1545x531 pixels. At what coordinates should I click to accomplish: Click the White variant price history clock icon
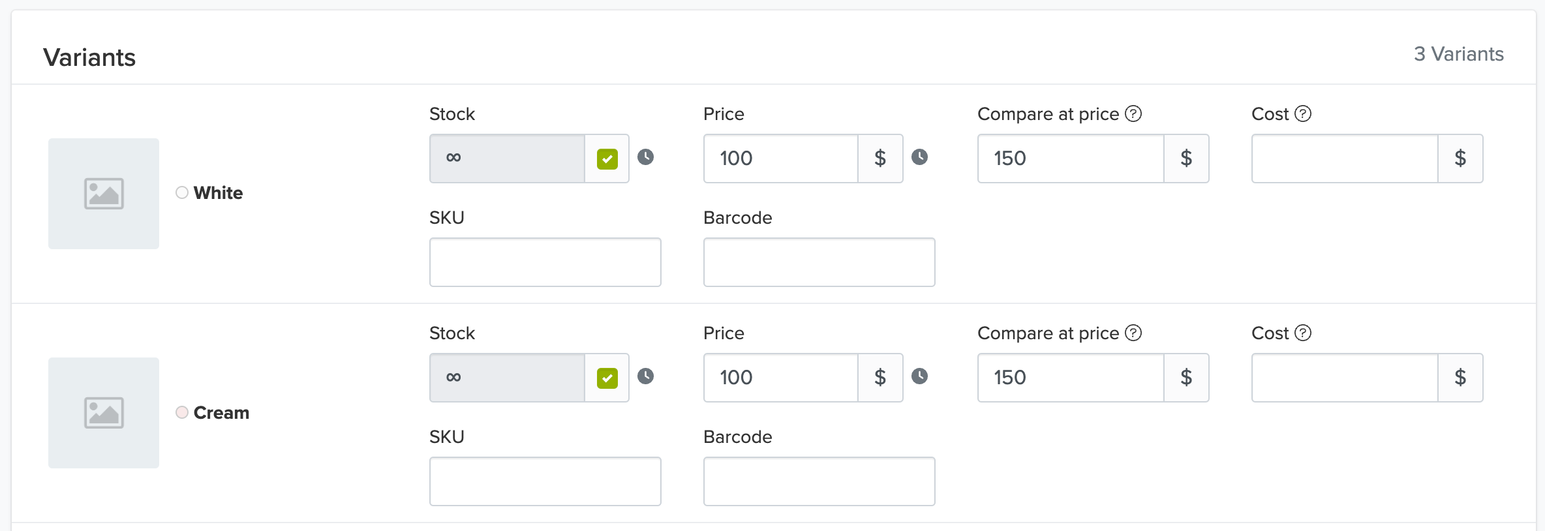[x=919, y=157]
